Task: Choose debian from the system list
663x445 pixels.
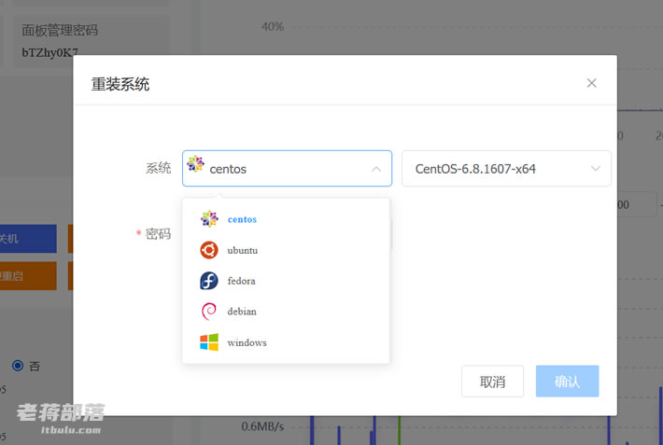Action: tap(286, 312)
